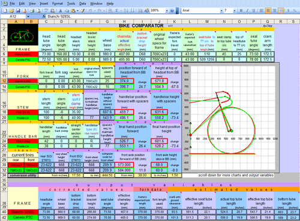300x221 pixels.
Task: Click the Open folder icon
Action: pos(11,11)
